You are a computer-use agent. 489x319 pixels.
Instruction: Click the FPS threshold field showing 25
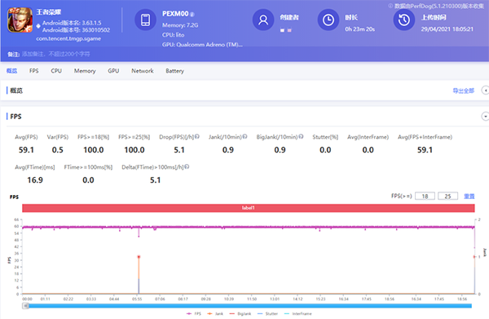click(x=447, y=196)
